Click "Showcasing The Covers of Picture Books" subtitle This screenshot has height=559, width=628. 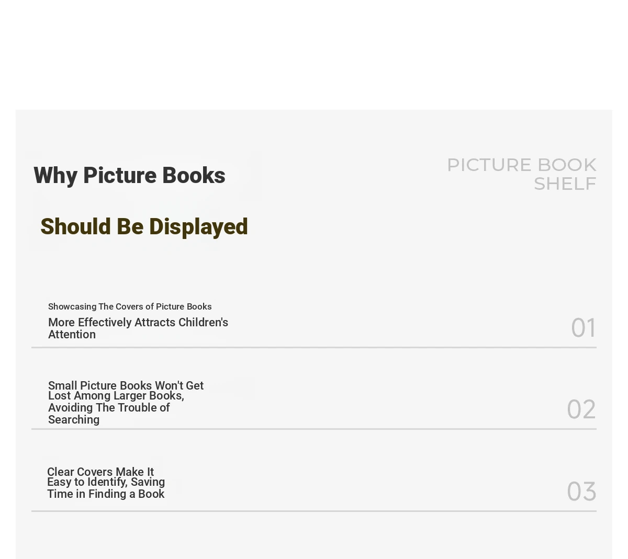click(x=130, y=306)
